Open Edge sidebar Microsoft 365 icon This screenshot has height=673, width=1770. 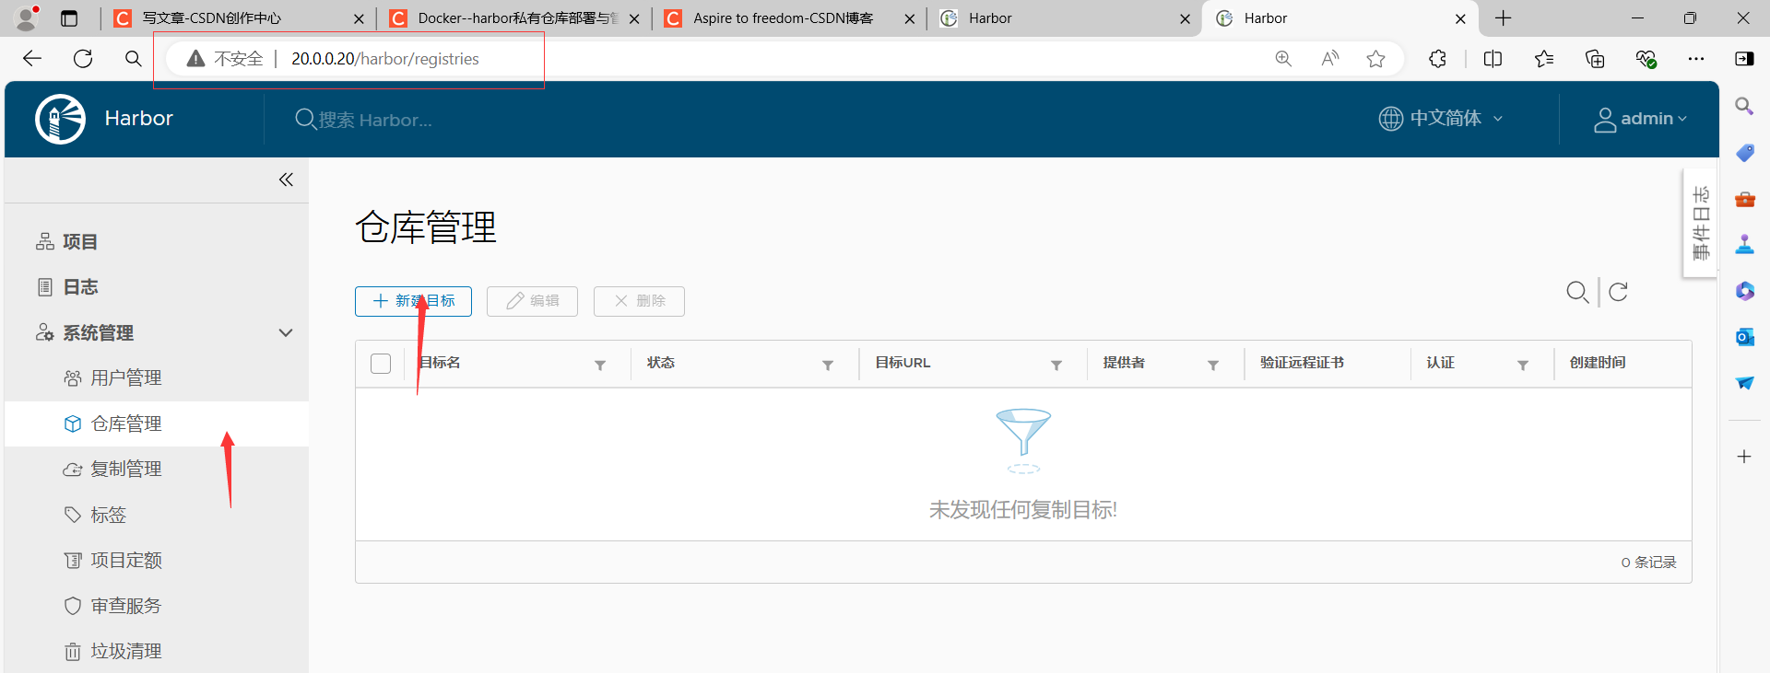click(1744, 291)
